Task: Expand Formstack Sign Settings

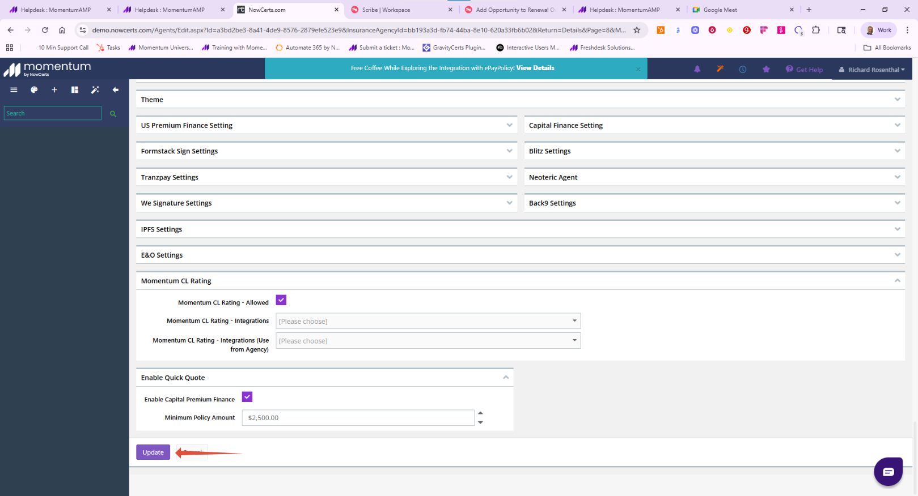Action: [327, 151]
